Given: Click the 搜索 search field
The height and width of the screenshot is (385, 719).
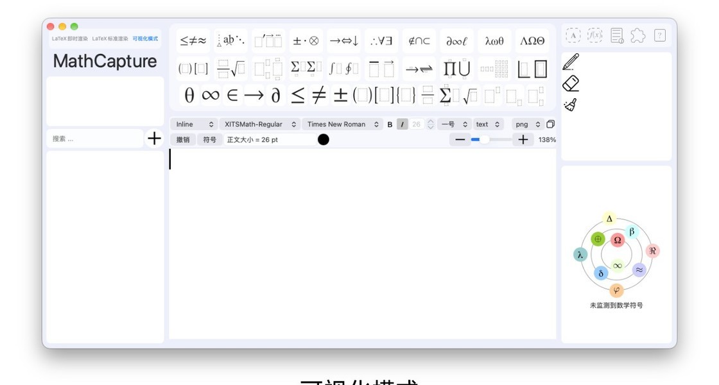Looking at the screenshot, I should [x=95, y=139].
